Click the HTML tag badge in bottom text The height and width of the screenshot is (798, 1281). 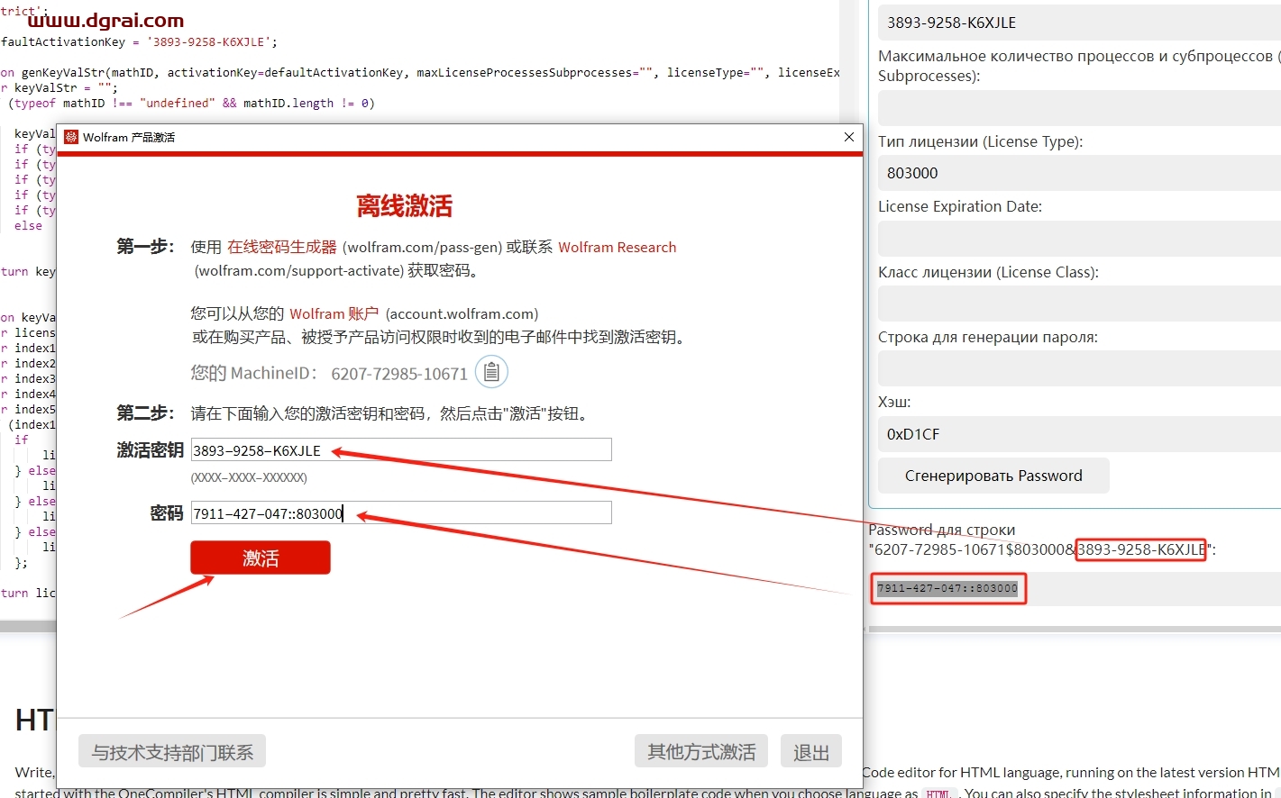click(938, 793)
